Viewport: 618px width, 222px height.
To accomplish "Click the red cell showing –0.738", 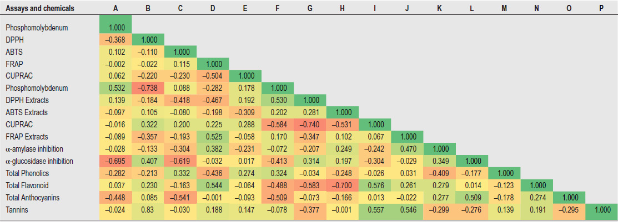I will coord(148,88).
